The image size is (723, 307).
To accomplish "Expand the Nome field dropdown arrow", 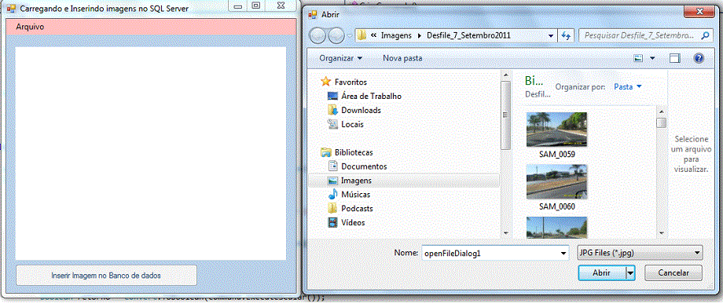I will coord(563,253).
